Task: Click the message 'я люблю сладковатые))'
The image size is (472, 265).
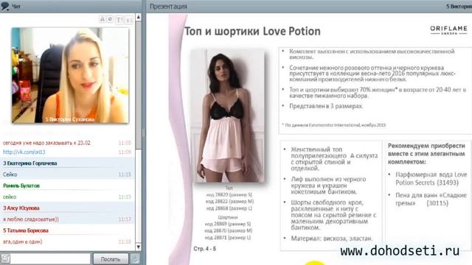Action: (x=31, y=219)
